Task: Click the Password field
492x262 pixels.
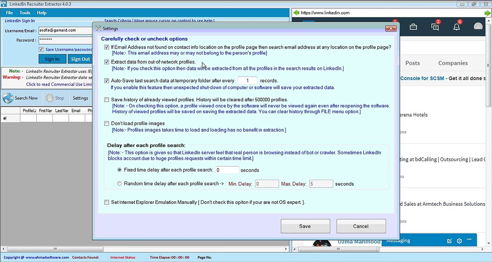Action: click(66, 40)
